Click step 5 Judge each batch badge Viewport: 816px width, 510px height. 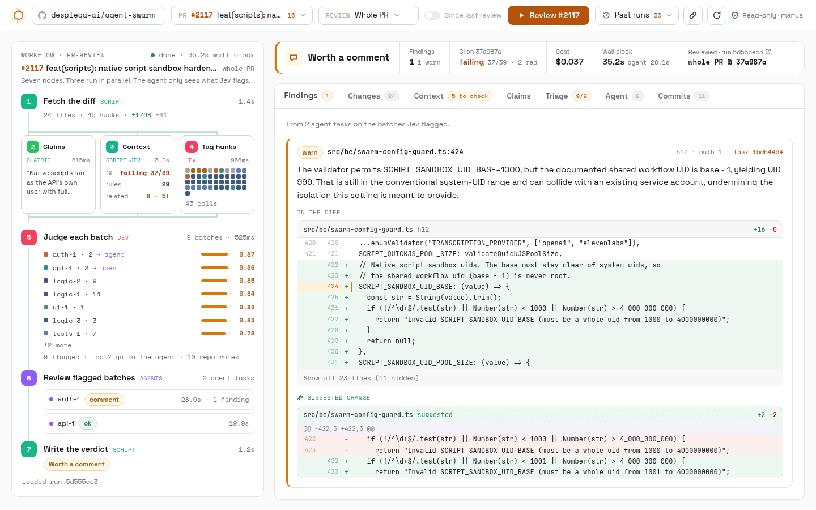[x=29, y=237]
